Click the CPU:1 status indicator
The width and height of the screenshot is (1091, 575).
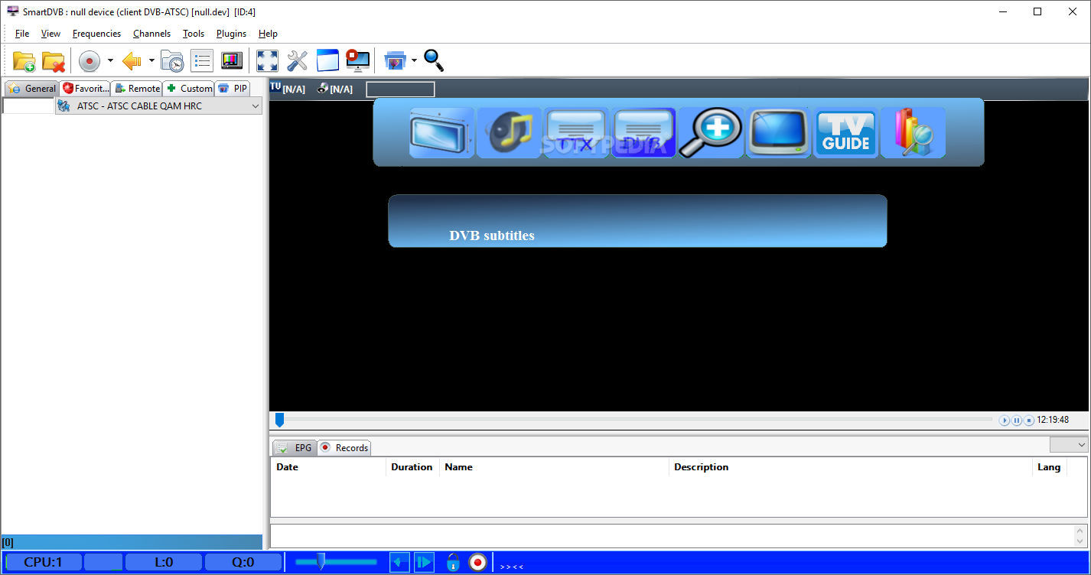point(43,563)
